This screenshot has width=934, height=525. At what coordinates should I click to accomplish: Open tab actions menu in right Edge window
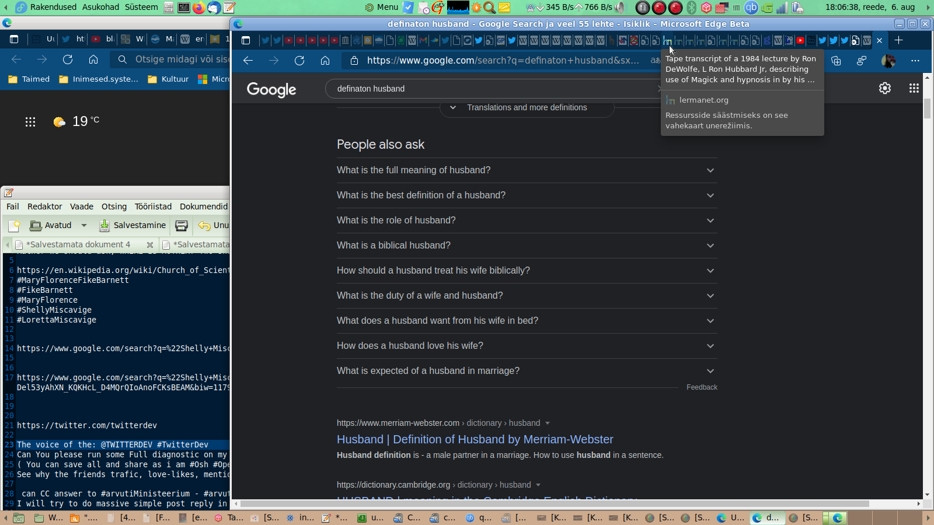pos(246,40)
